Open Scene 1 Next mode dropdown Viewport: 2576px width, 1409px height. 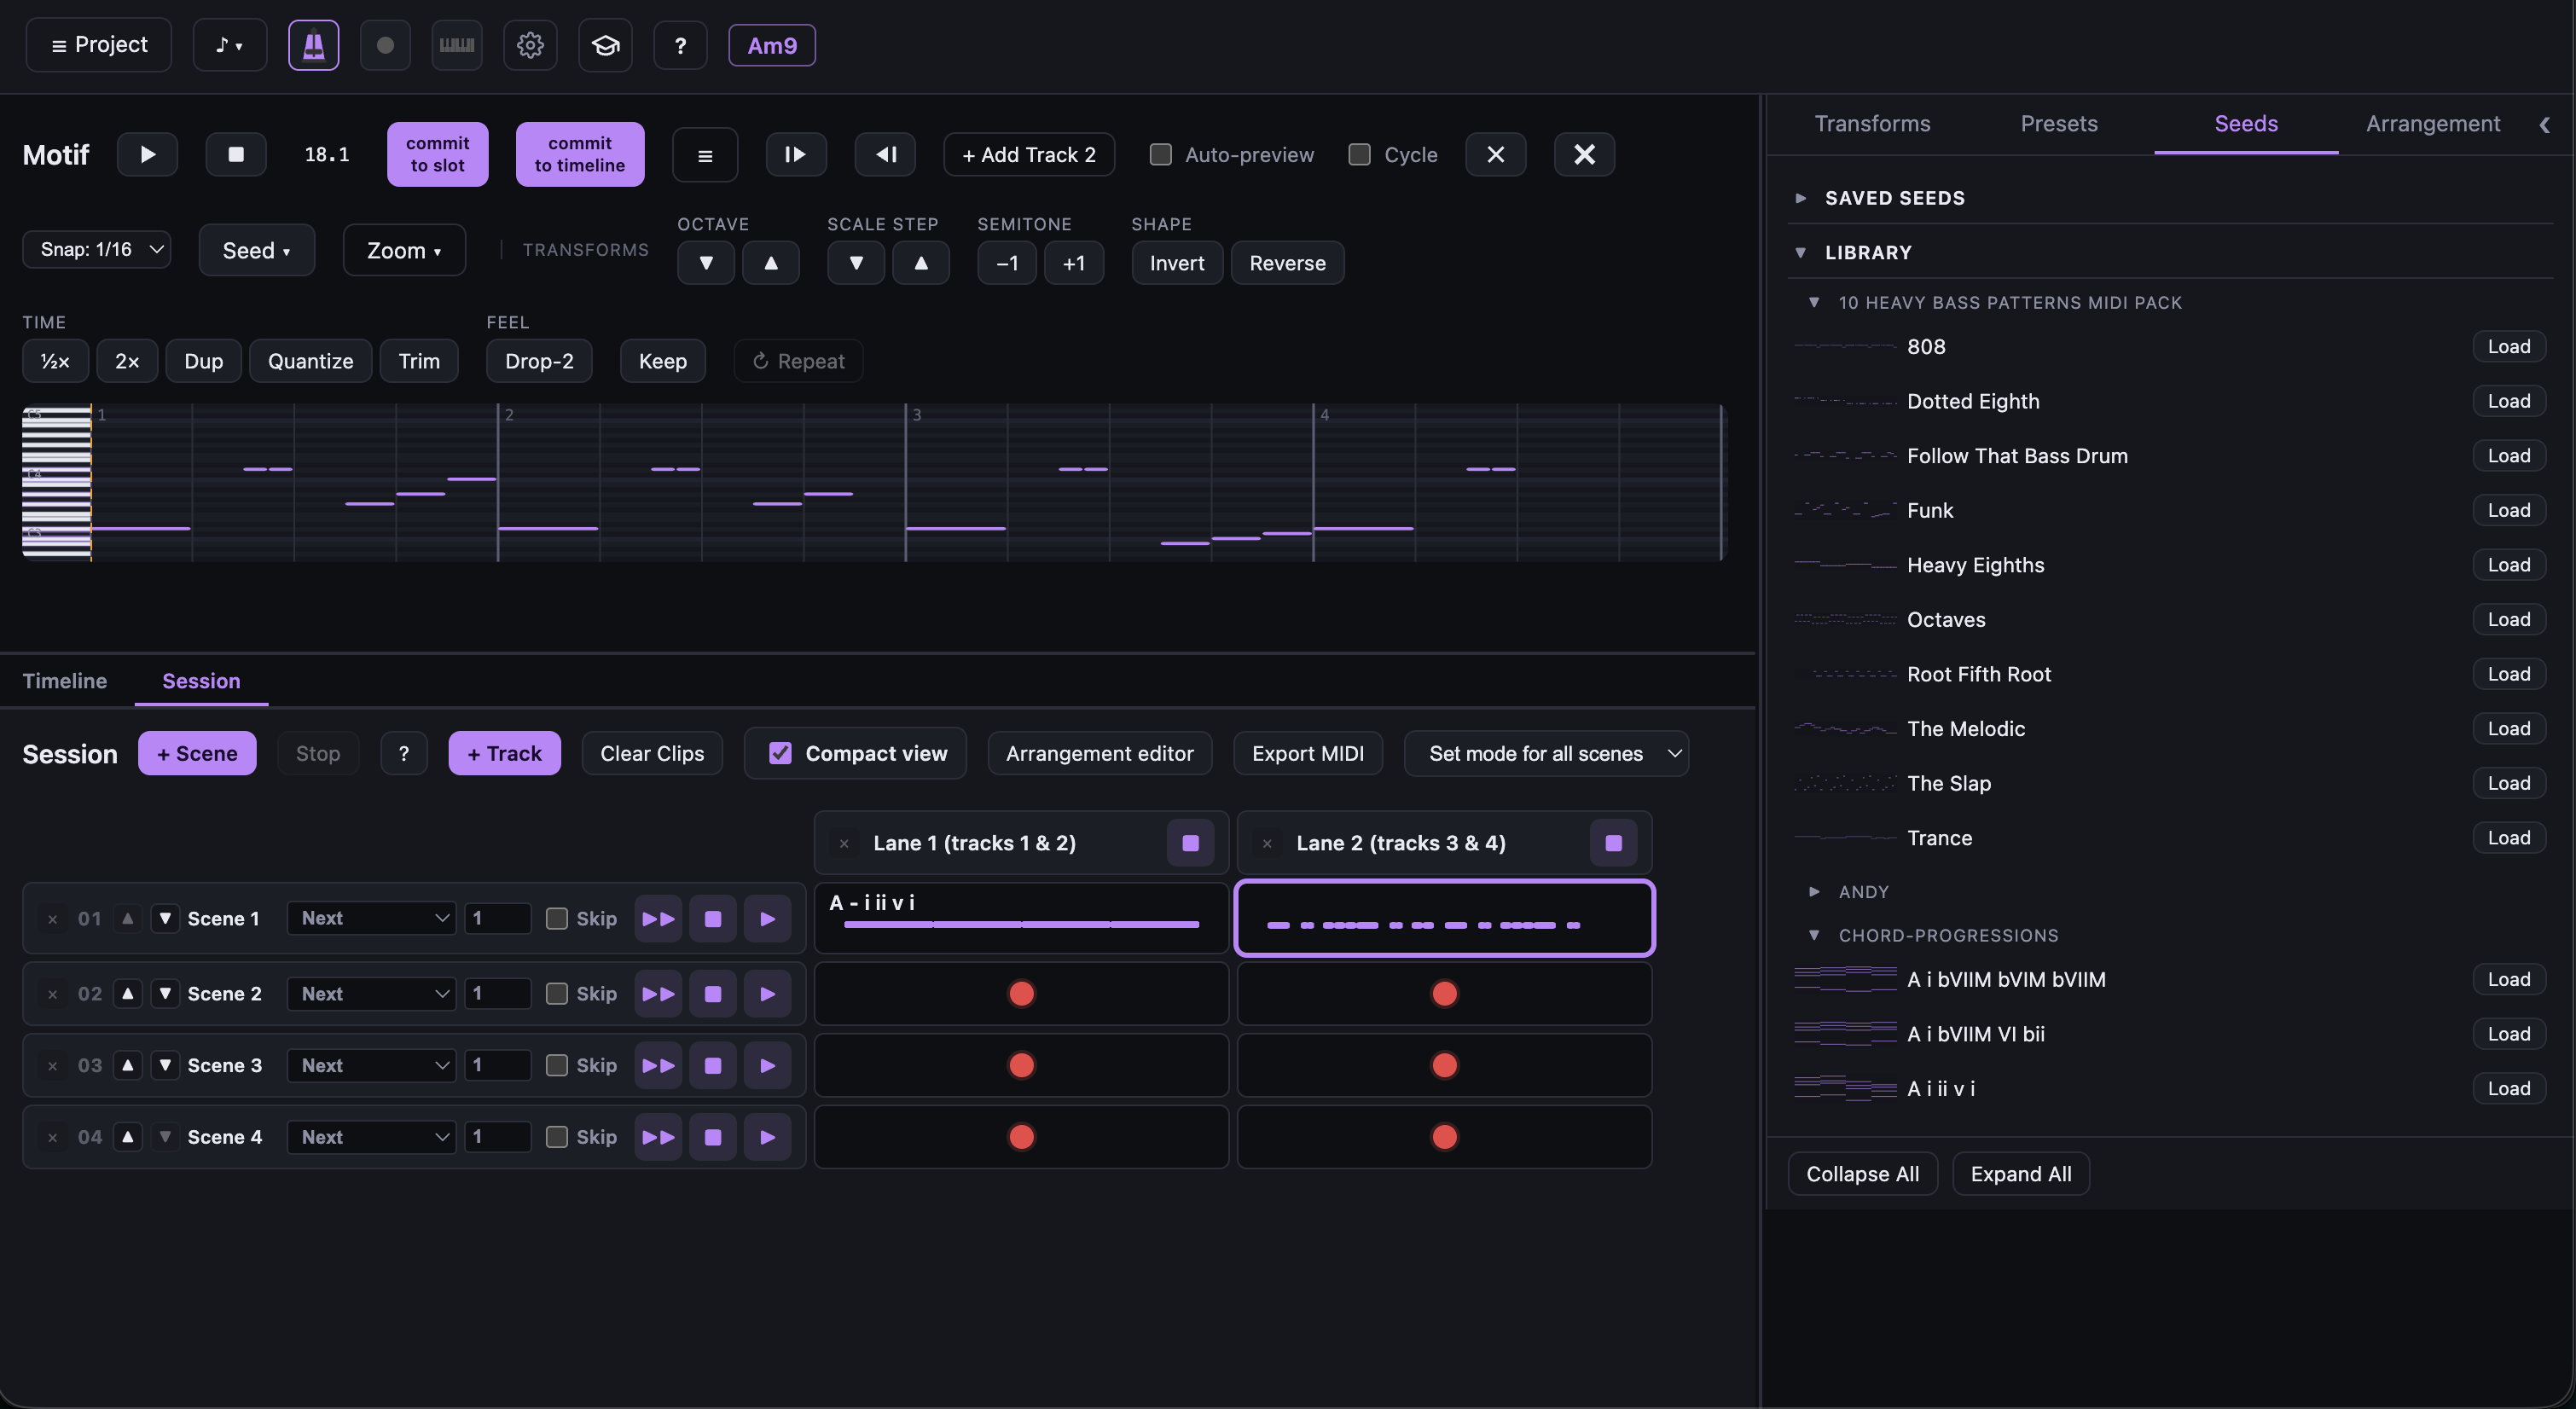tap(371, 918)
